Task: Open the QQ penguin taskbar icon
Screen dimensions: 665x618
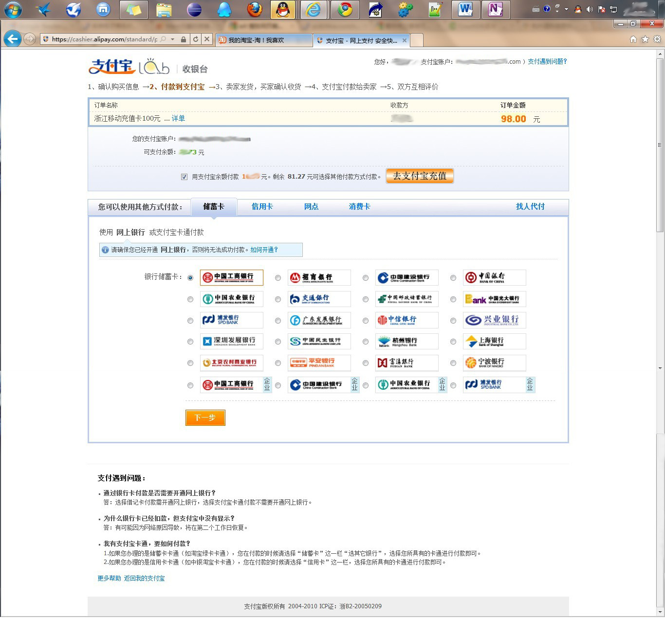Action: [283, 10]
